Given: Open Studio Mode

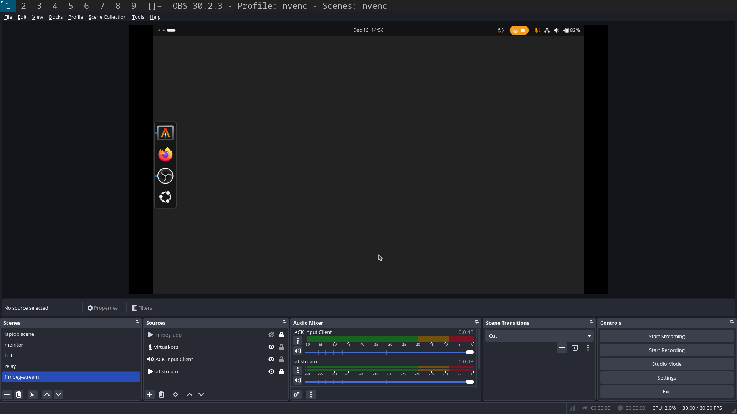Looking at the screenshot, I should tap(666, 364).
